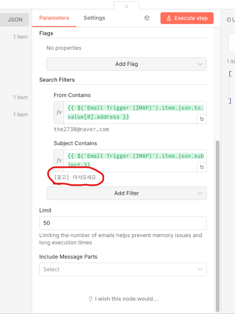The height and width of the screenshot is (314, 235).
Task: Switch to the Settings tab
Action: click(x=94, y=18)
